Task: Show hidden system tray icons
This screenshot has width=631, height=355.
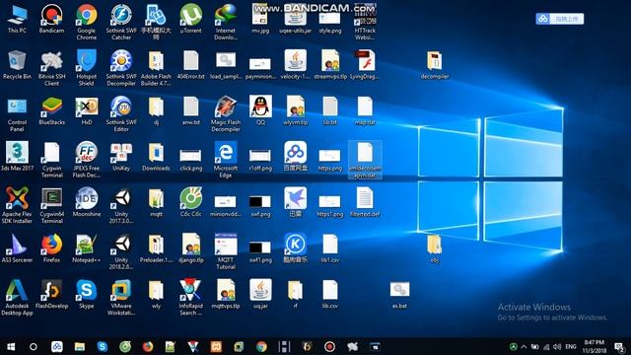Action: coord(524,346)
